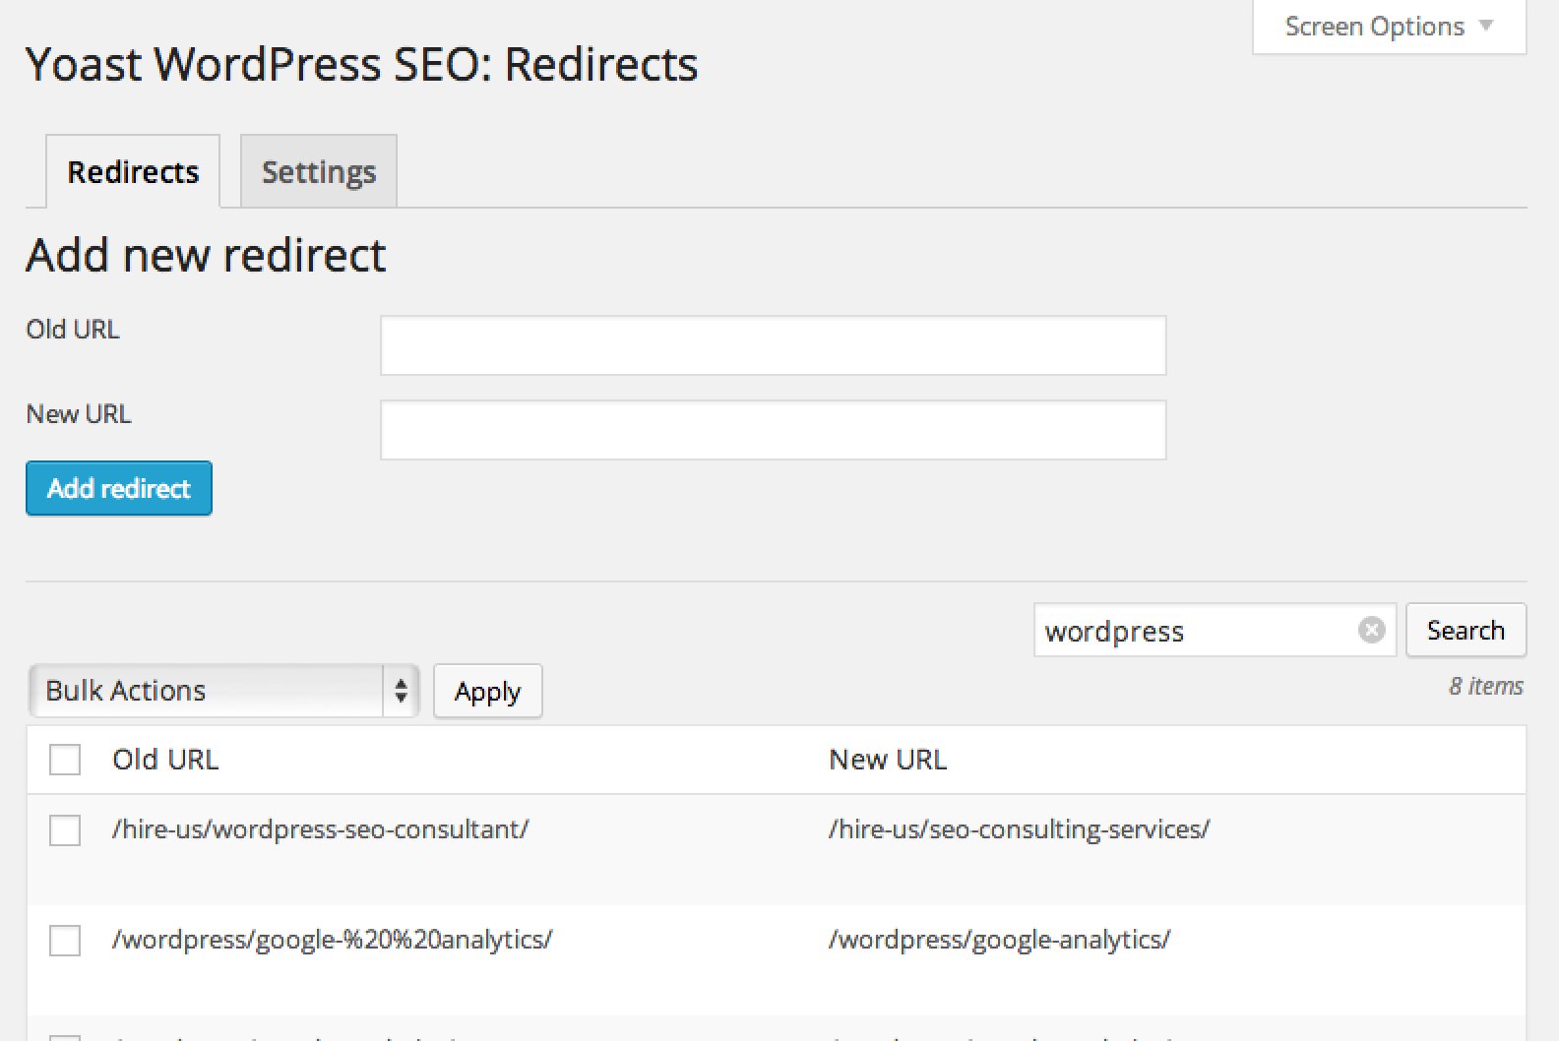This screenshot has height=1041, width=1559.
Task: Click the /hire-us/wordpress-seo-consultant/ old URL
Action: tap(320, 829)
